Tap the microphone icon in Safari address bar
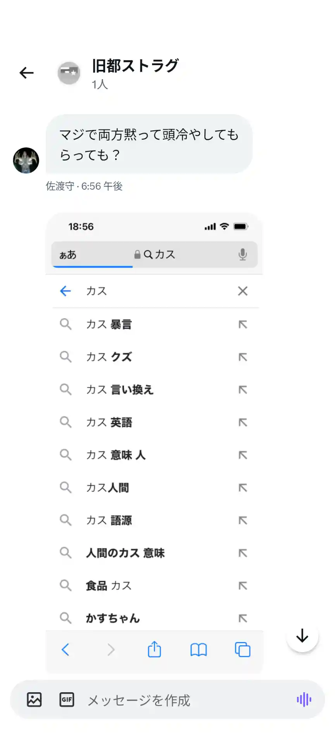 point(243,255)
